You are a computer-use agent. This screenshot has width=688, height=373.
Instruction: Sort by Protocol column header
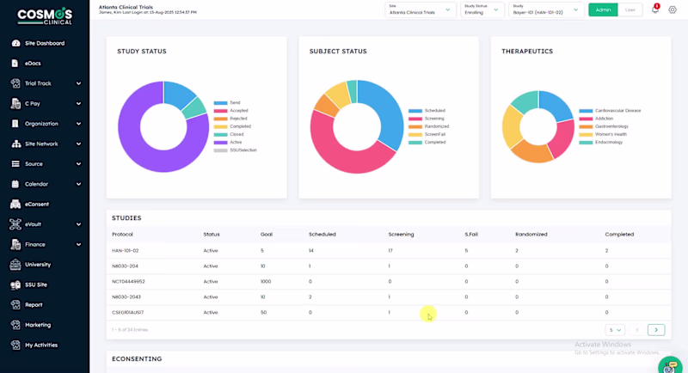click(x=122, y=235)
